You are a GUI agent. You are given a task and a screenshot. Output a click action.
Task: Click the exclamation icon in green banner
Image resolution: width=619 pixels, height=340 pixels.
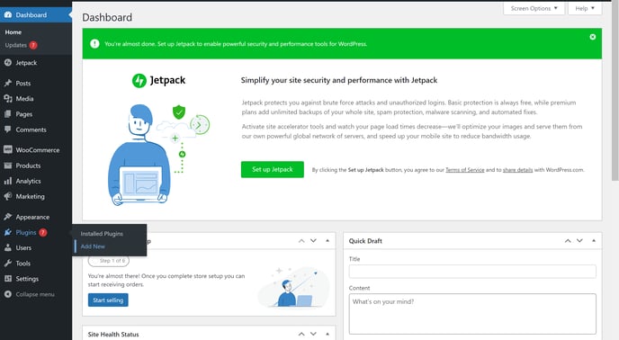[94, 44]
